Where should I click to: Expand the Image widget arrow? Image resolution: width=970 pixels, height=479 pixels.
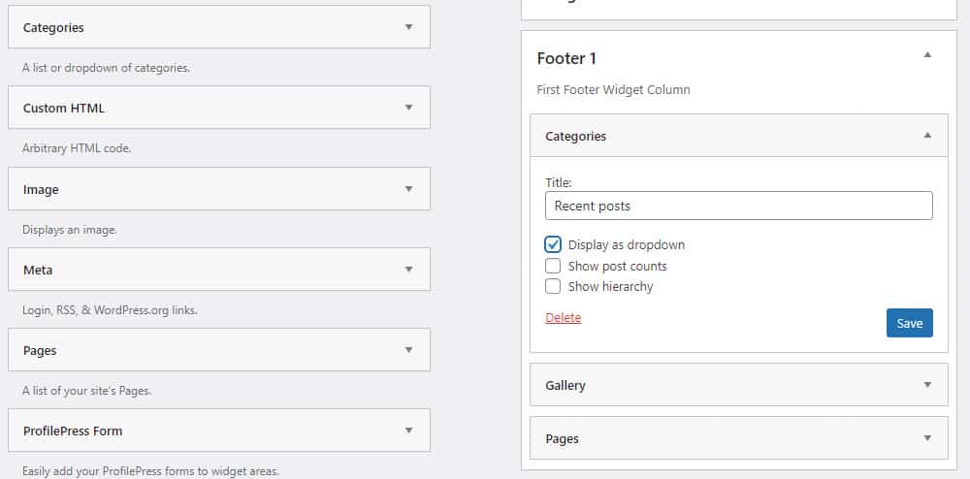pos(408,189)
